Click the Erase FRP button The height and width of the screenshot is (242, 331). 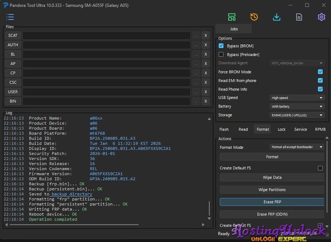pyautogui.click(x=272, y=202)
